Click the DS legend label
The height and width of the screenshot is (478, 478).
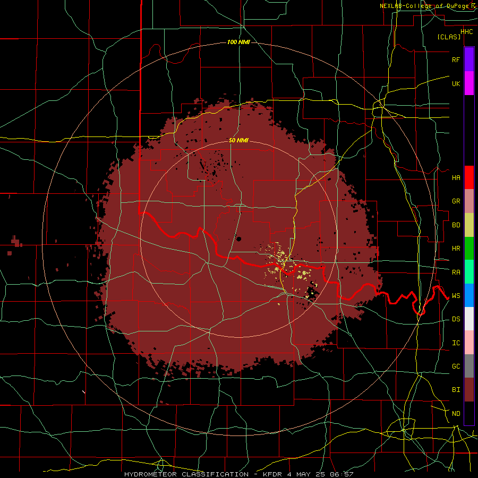tap(456, 319)
